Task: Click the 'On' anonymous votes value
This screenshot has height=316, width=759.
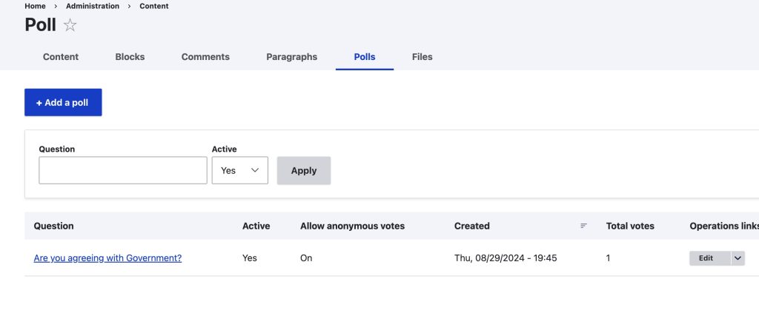Action: click(306, 258)
